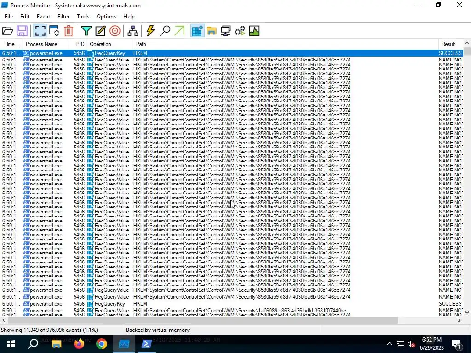
Task: Open the Options menu
Action: [x=106, y=17]
